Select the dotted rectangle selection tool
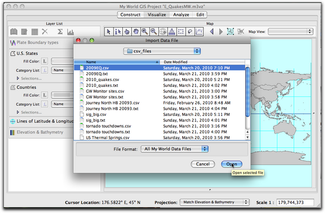Screen dimensions: 325x213 (x=181, y=31)
